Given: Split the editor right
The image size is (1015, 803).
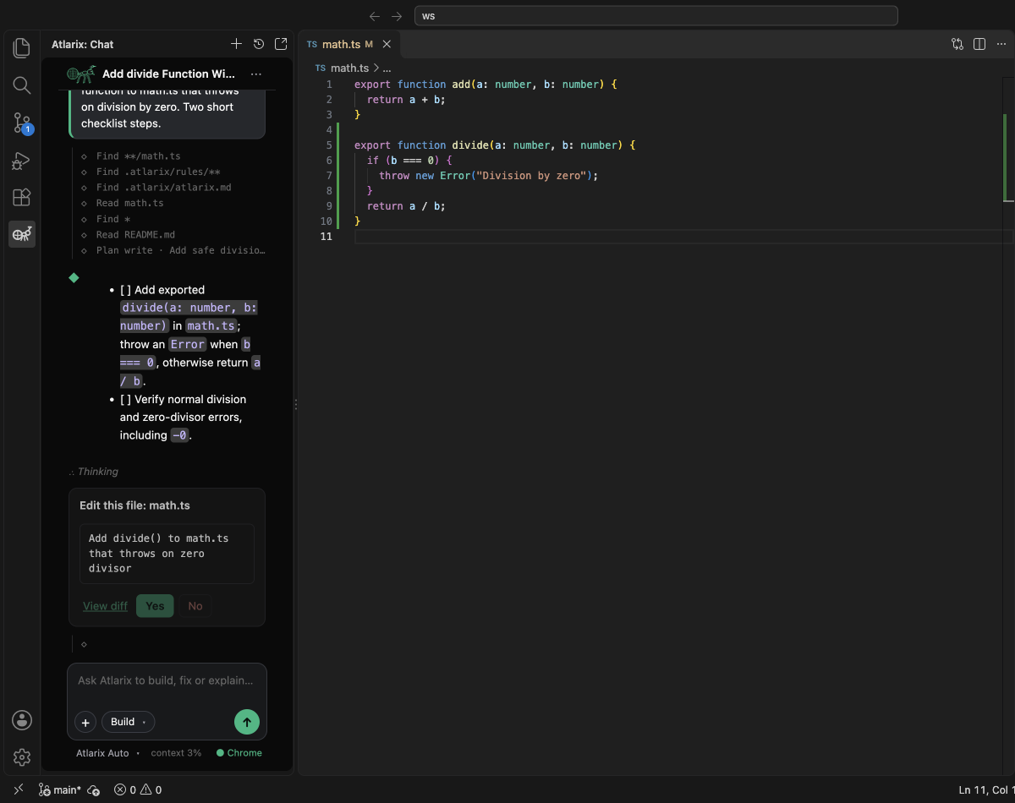Looking at the screenshot, I should [x=979, y=44].
